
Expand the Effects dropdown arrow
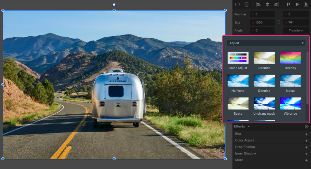[x=249, y=126]
